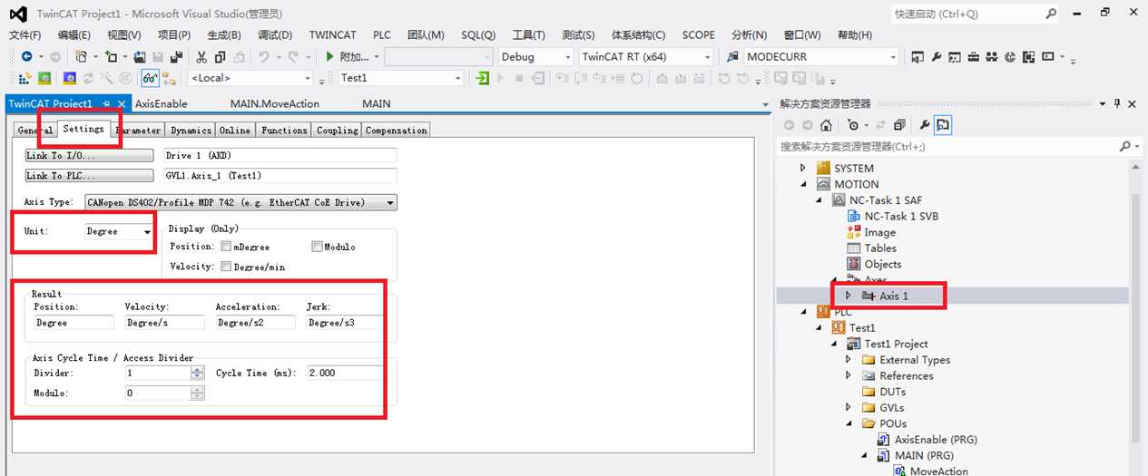Expand the SYSTEM tree node

point(802,168)
